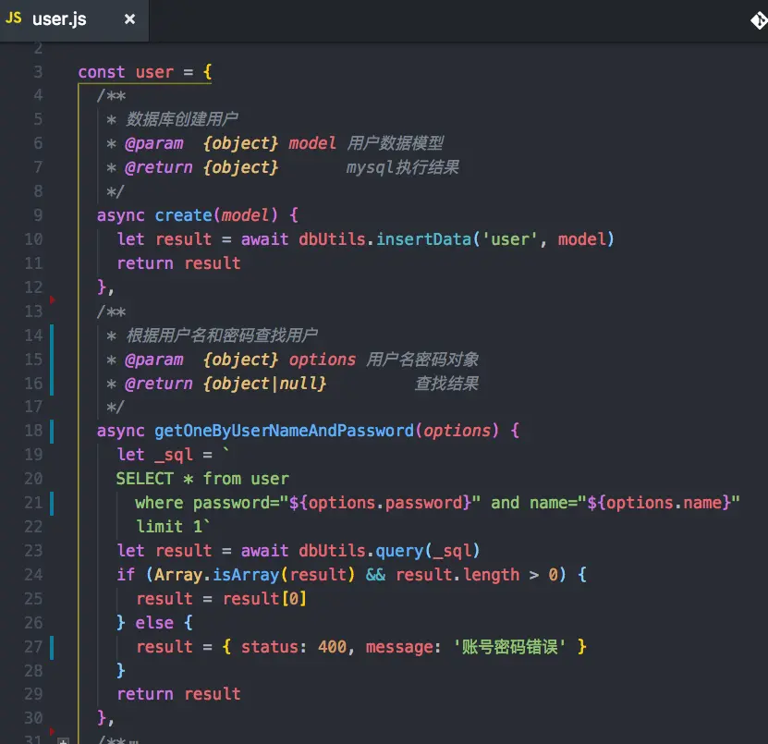Click the red marker beside line 13
768x744 pixels.
[x=52, y=299]
